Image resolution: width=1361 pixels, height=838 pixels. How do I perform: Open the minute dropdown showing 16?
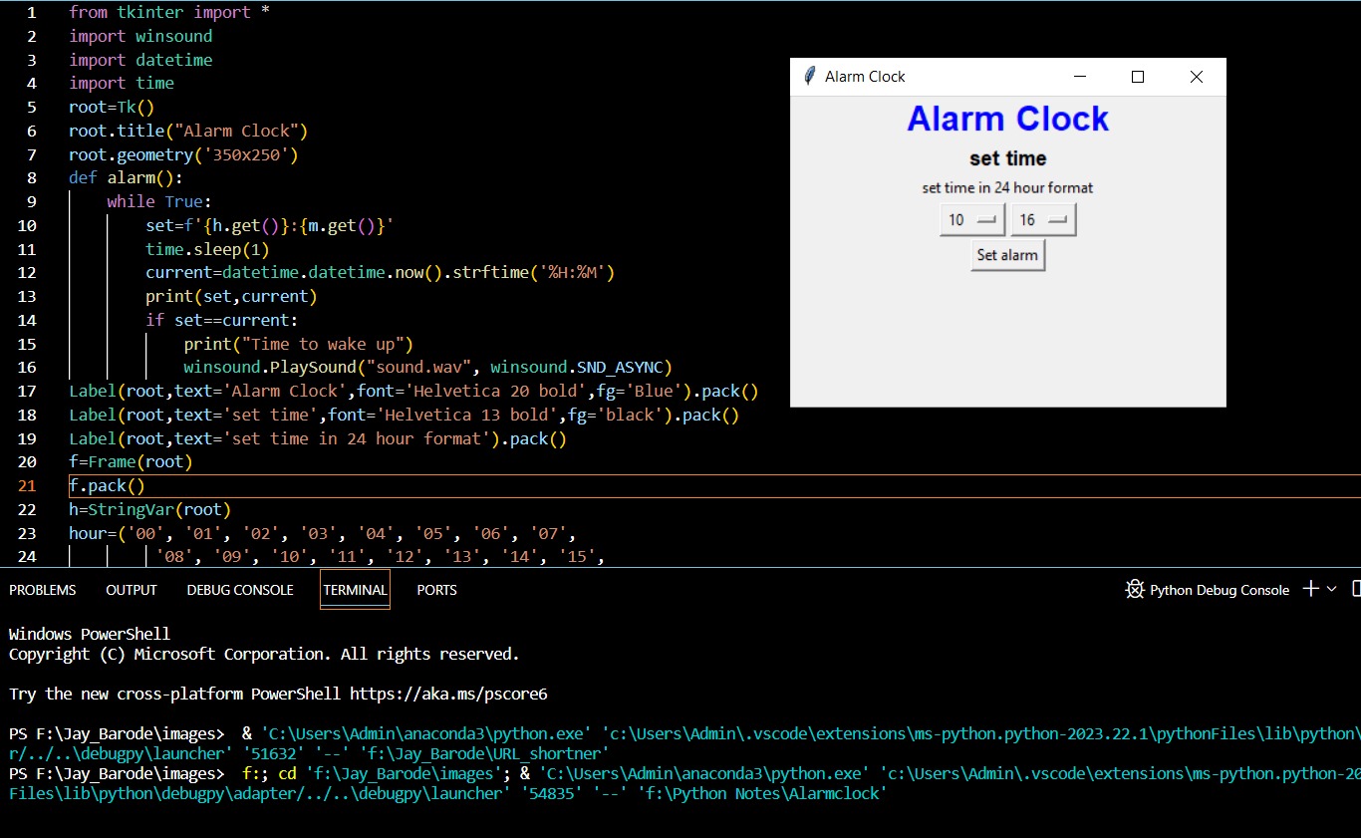click(1043, 219)
